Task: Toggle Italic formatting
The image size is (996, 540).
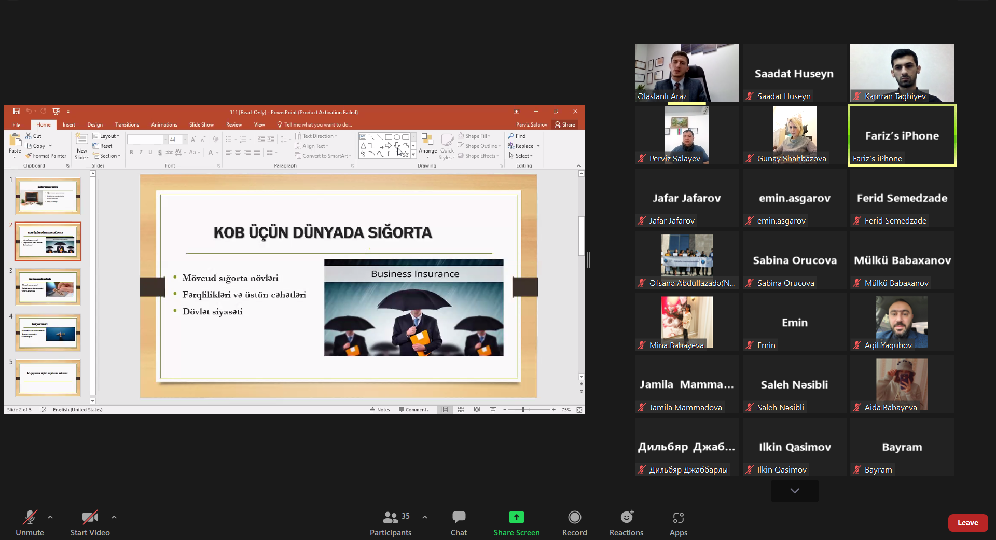Action: pyautogui.click(x=141, y=153)
